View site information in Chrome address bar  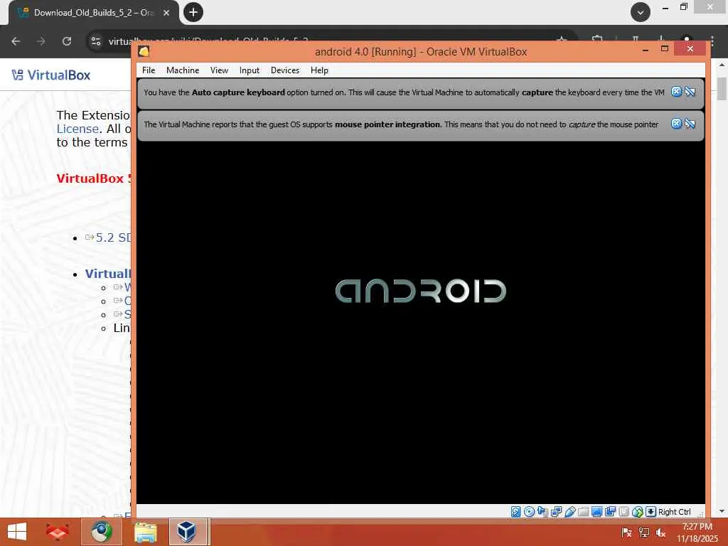pyautogui.click(x=96, y=41)
